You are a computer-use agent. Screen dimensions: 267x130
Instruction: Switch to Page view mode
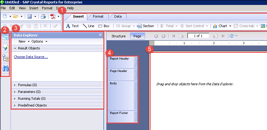point(137,36)
